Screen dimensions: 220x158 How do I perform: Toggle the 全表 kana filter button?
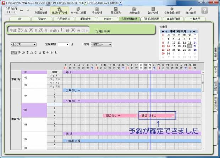click(14, 52)
